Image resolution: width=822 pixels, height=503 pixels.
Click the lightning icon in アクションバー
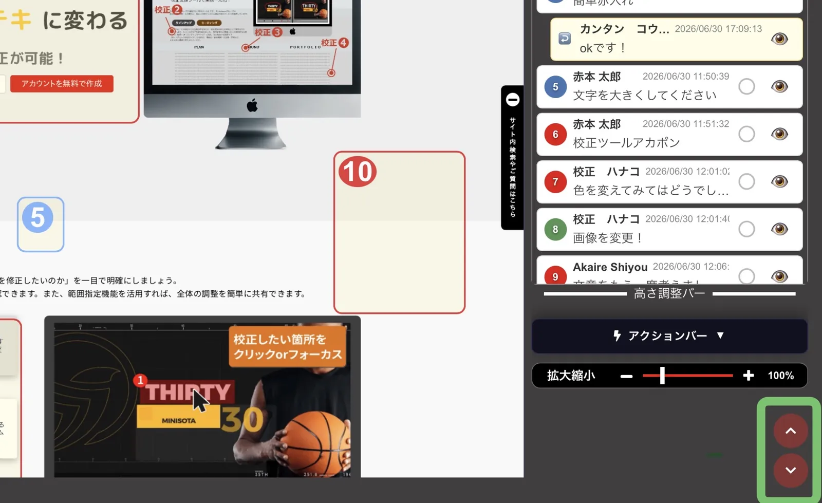617,336
